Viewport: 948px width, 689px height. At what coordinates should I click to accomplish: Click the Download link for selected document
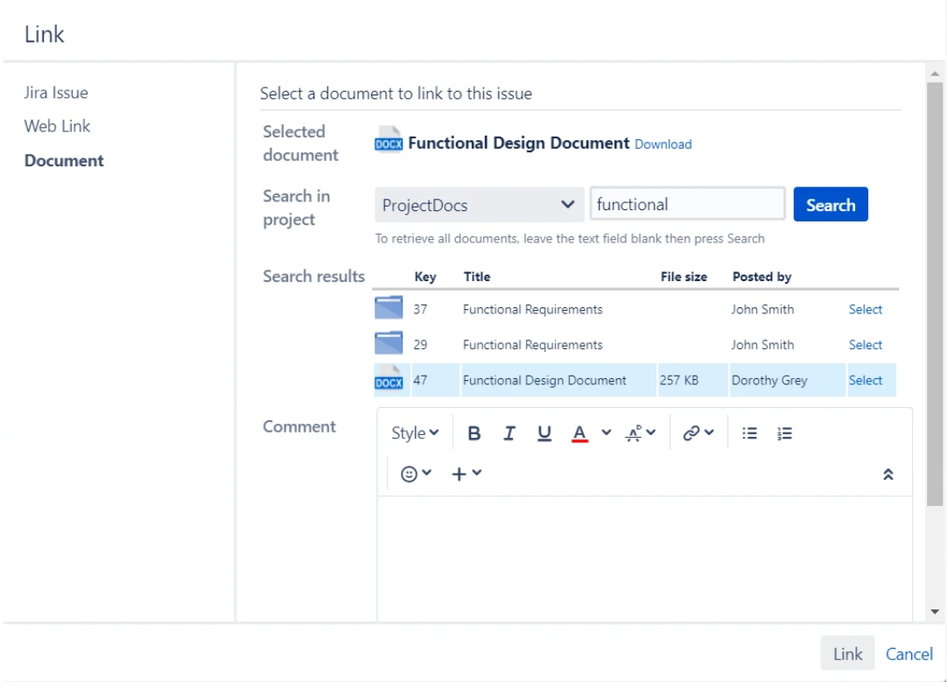[663, 144]
